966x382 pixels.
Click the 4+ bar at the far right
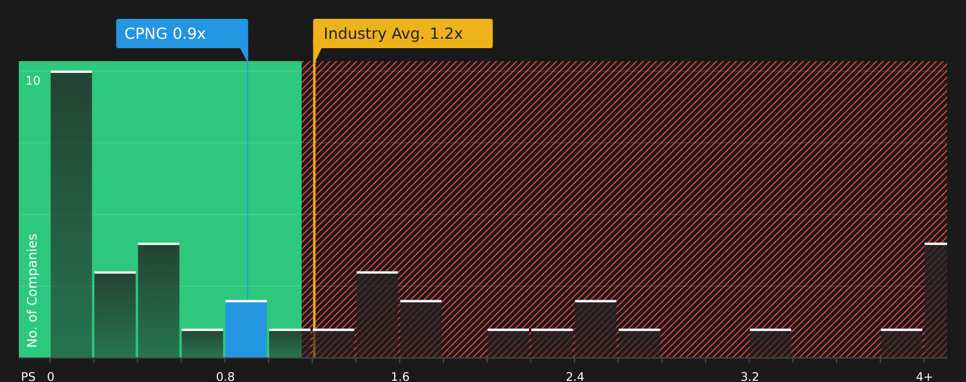[x=936, y=300]
